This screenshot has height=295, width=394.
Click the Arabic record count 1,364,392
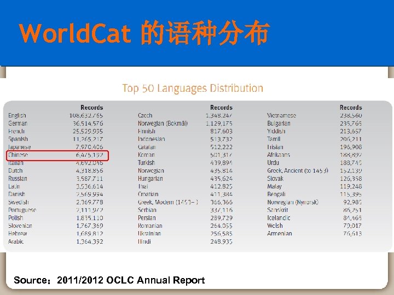[x=90, y=241]
